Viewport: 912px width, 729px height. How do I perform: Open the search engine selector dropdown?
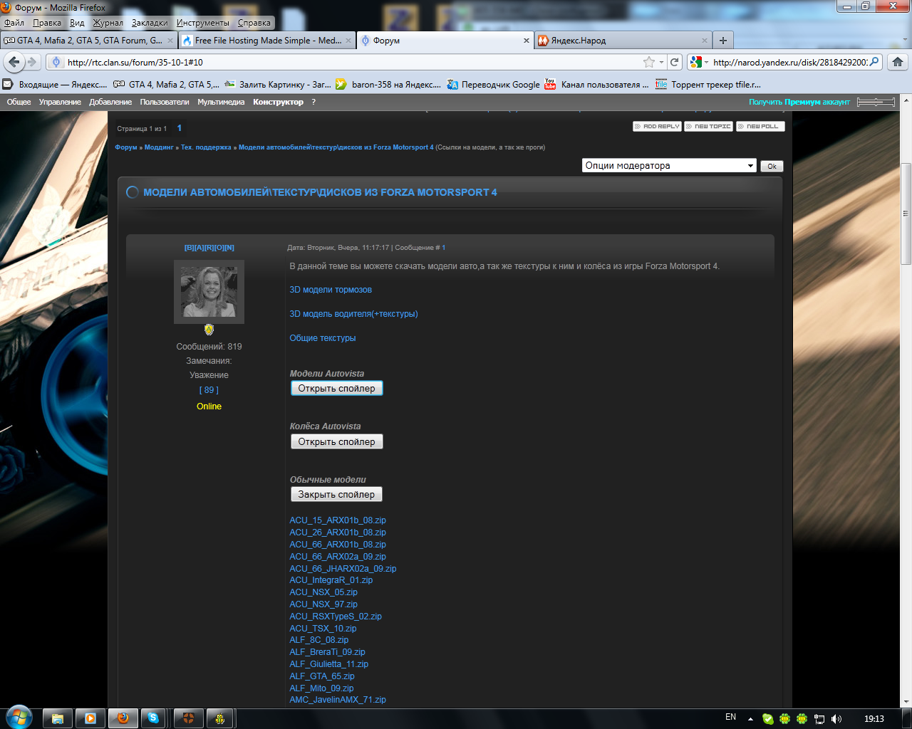(x=700, y=62)
